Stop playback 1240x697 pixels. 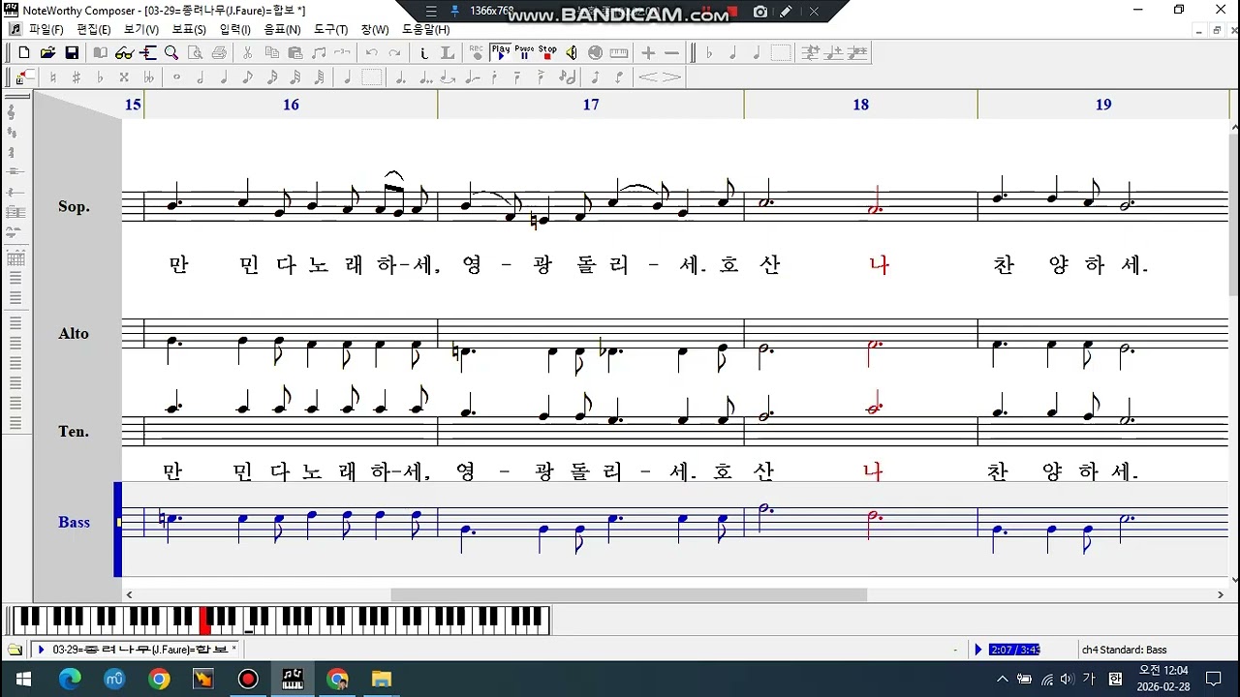pyautogui.click(x=547, y=52)
